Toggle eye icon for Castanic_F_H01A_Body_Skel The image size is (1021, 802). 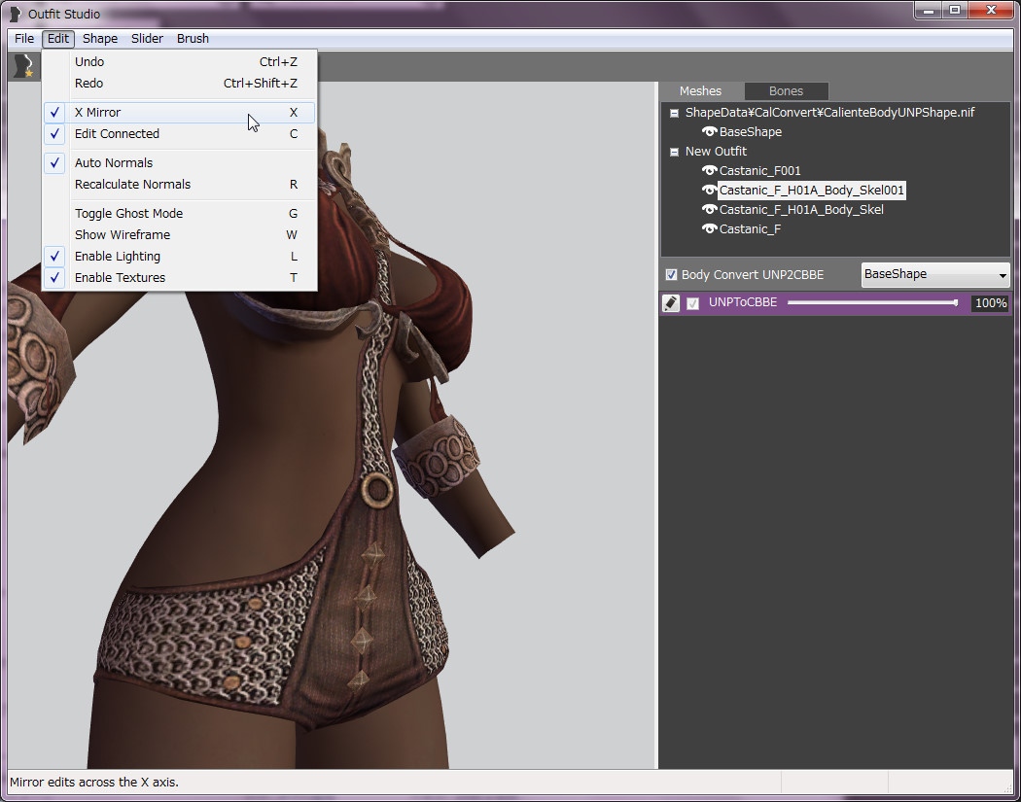point(710,210)
